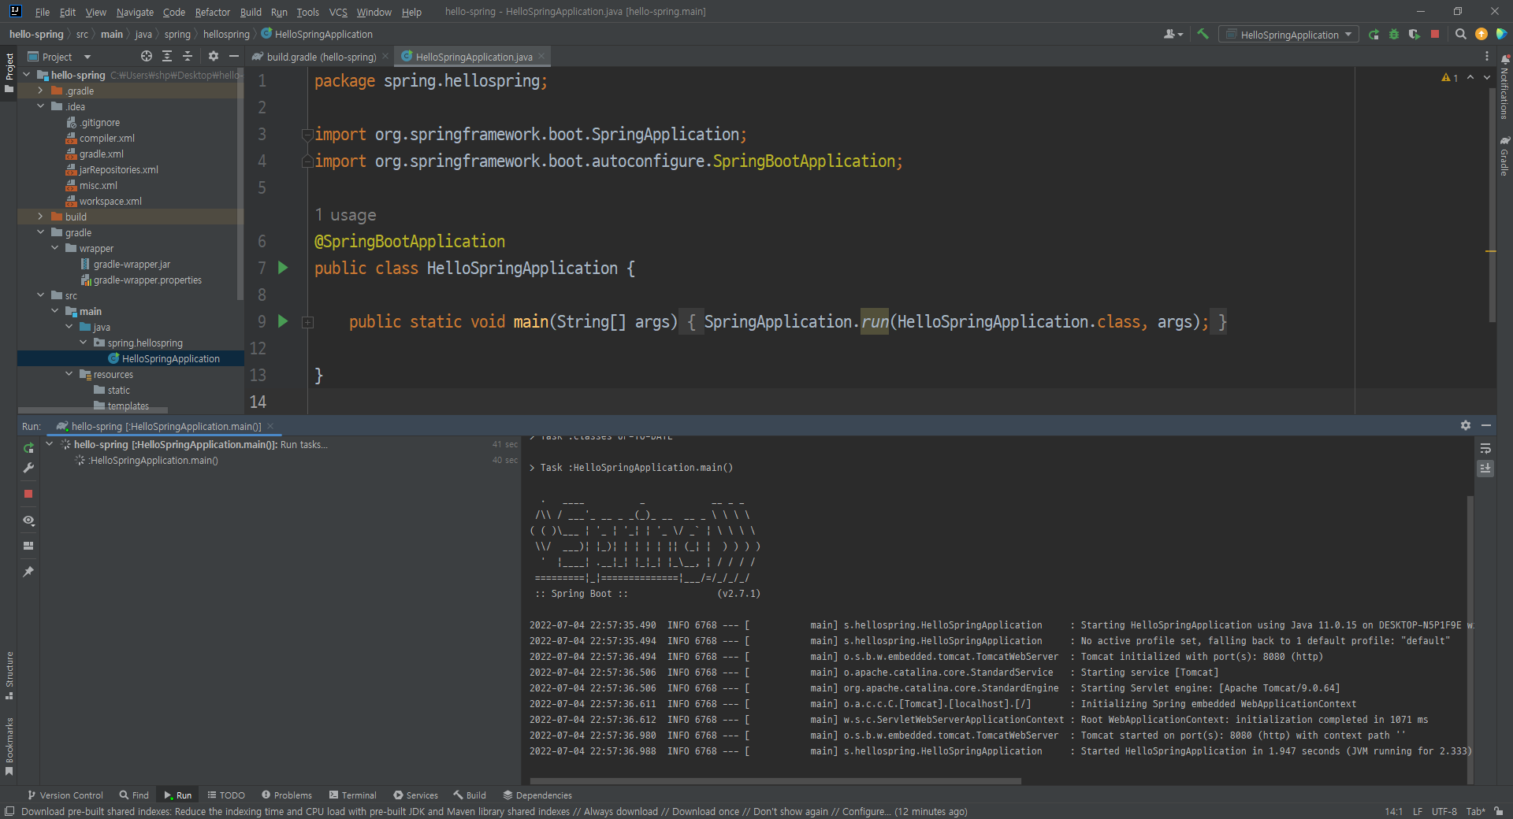
Task: Open the Problems tool tab
Action: pos(287,795)
